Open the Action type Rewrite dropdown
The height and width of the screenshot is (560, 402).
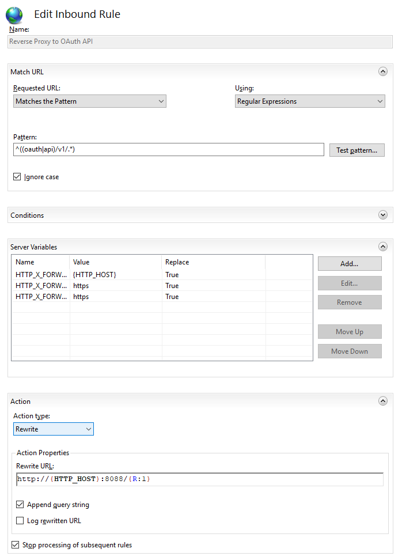[x=54, y=429]
